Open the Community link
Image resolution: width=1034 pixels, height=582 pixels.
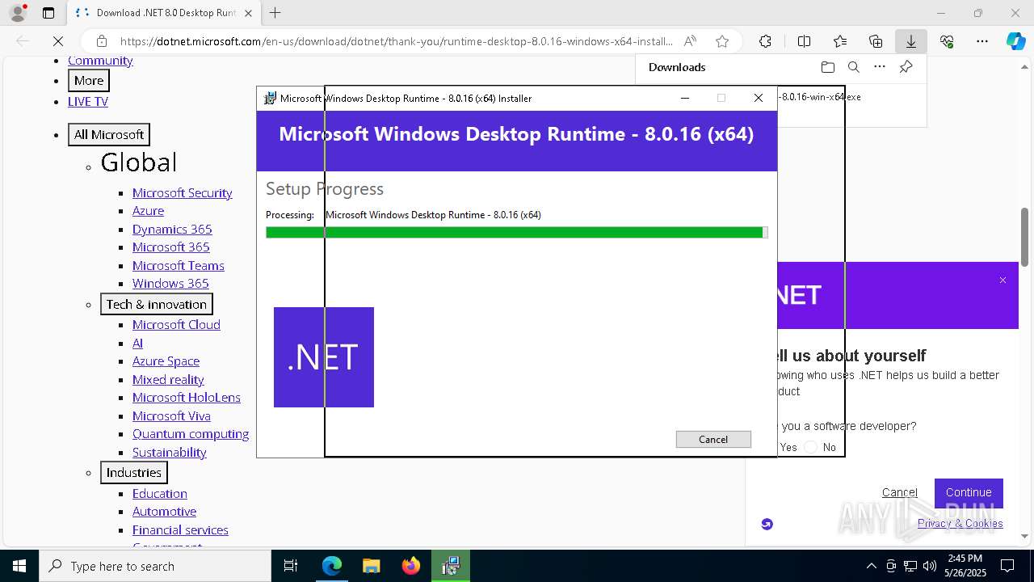100,61
